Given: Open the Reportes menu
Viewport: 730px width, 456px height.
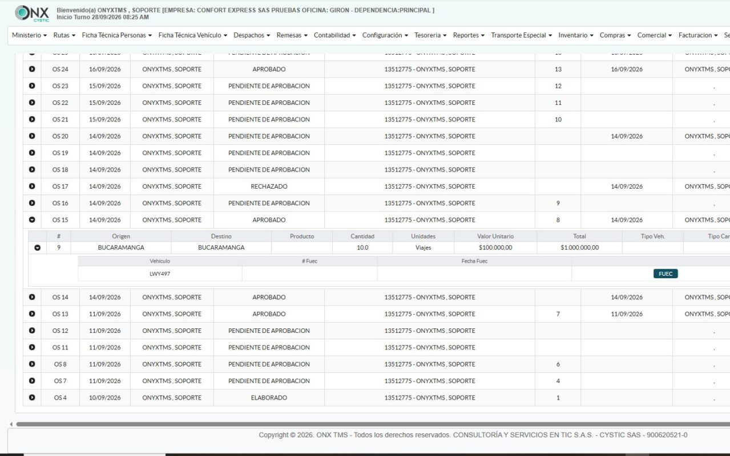Looking at the screenshot, I should pos(469,35).
